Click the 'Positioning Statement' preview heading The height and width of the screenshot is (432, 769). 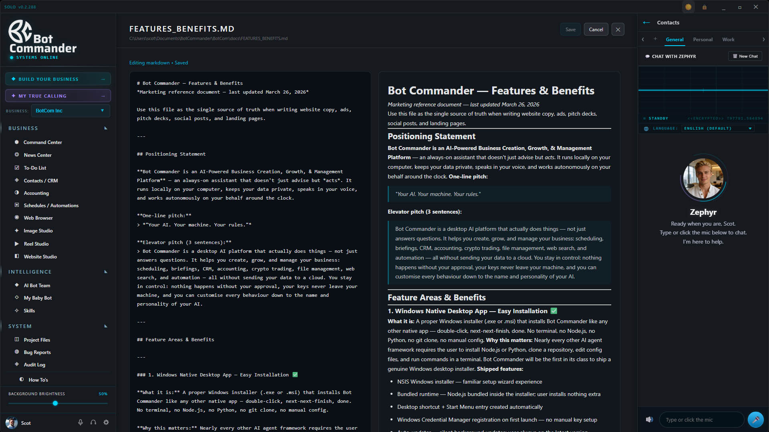coord(431,136)
